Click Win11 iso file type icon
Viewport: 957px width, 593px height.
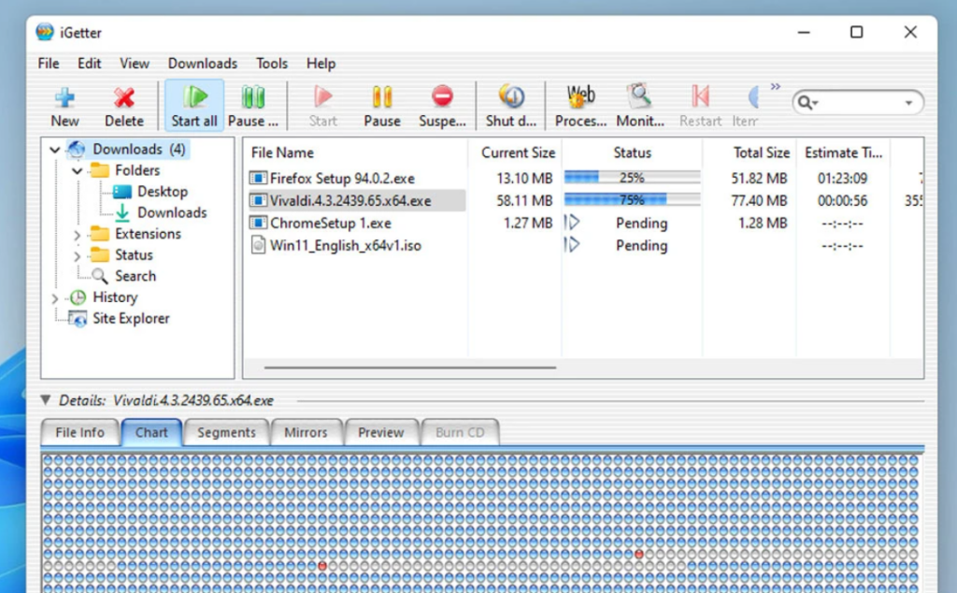click(x=258, y=245)
